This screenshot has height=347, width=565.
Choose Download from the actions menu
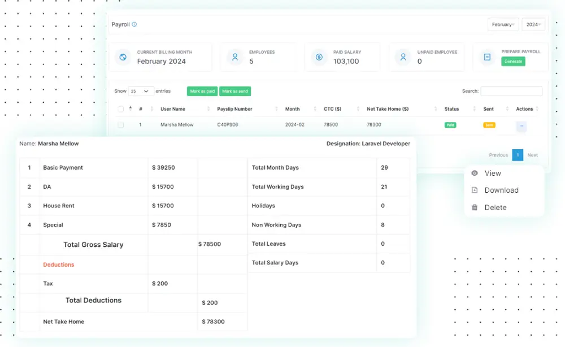pos(501,190)
